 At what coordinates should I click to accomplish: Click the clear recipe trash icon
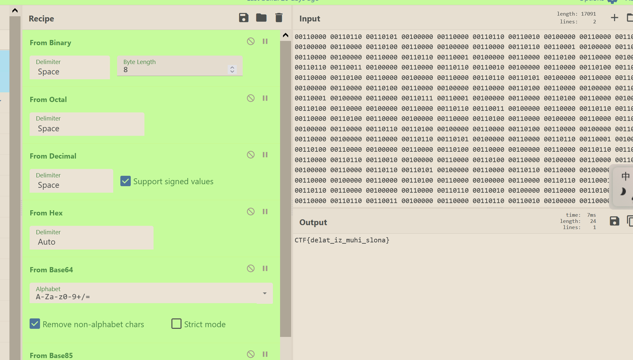[279, 18]
